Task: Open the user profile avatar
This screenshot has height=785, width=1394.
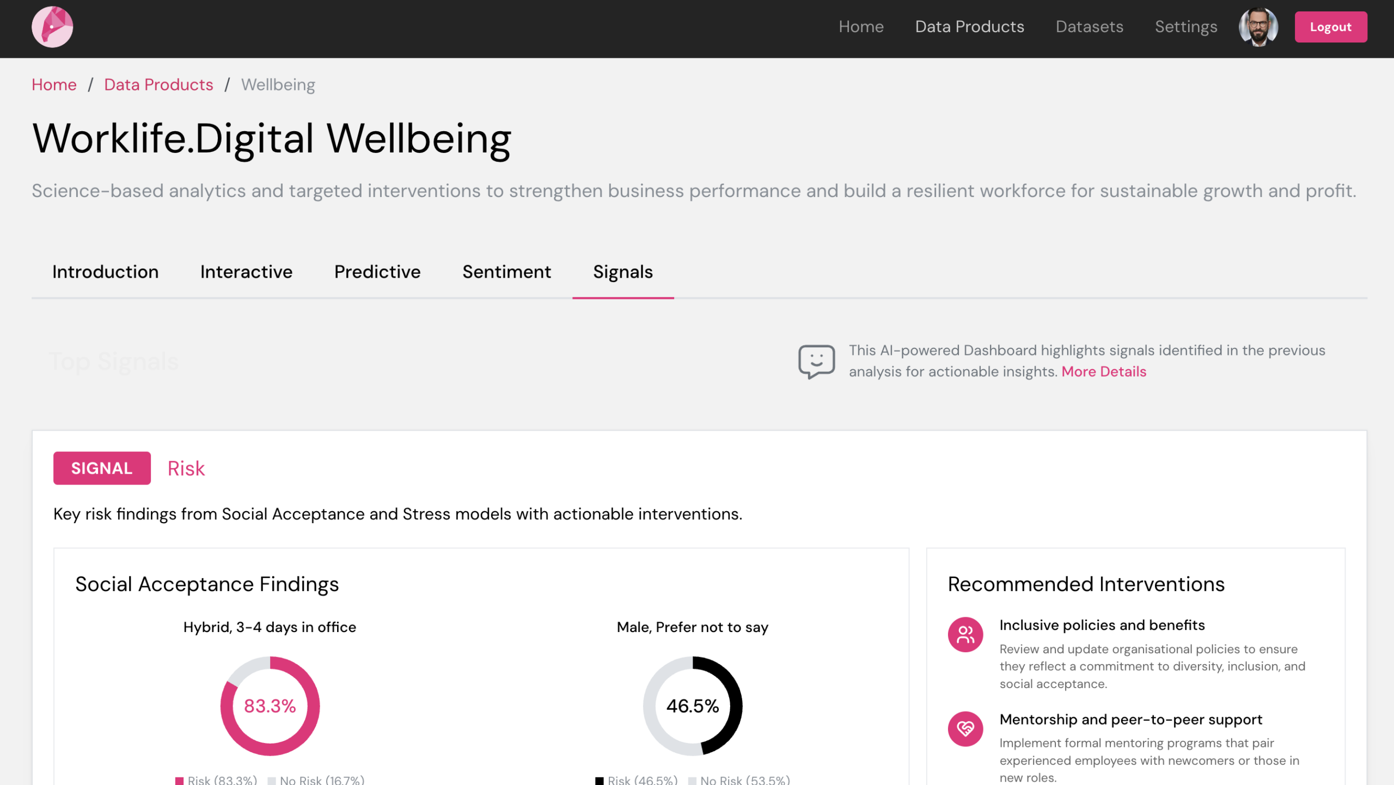Action: pos(1258,27)
